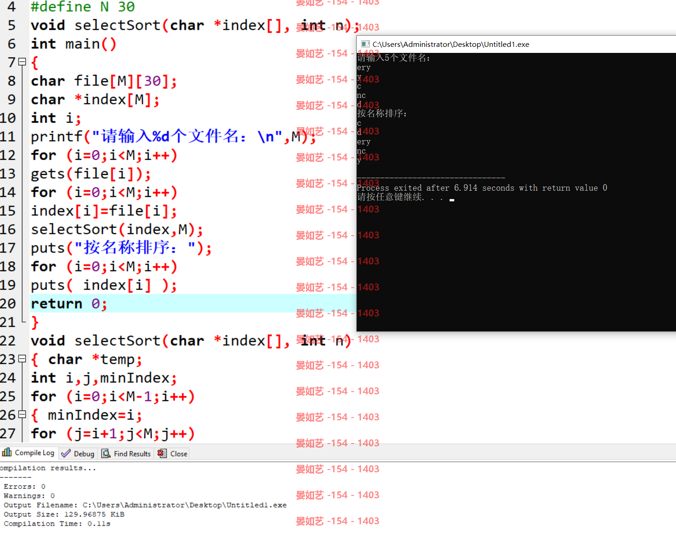Collapse the for-loop fold at line 26
The width and height of the screenshot is (676, 534).
point(22,414)
